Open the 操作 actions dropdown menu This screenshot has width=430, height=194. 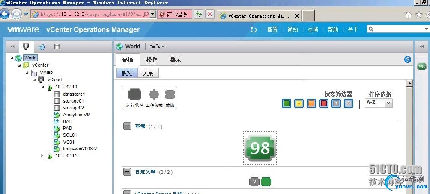pos(157,47)
